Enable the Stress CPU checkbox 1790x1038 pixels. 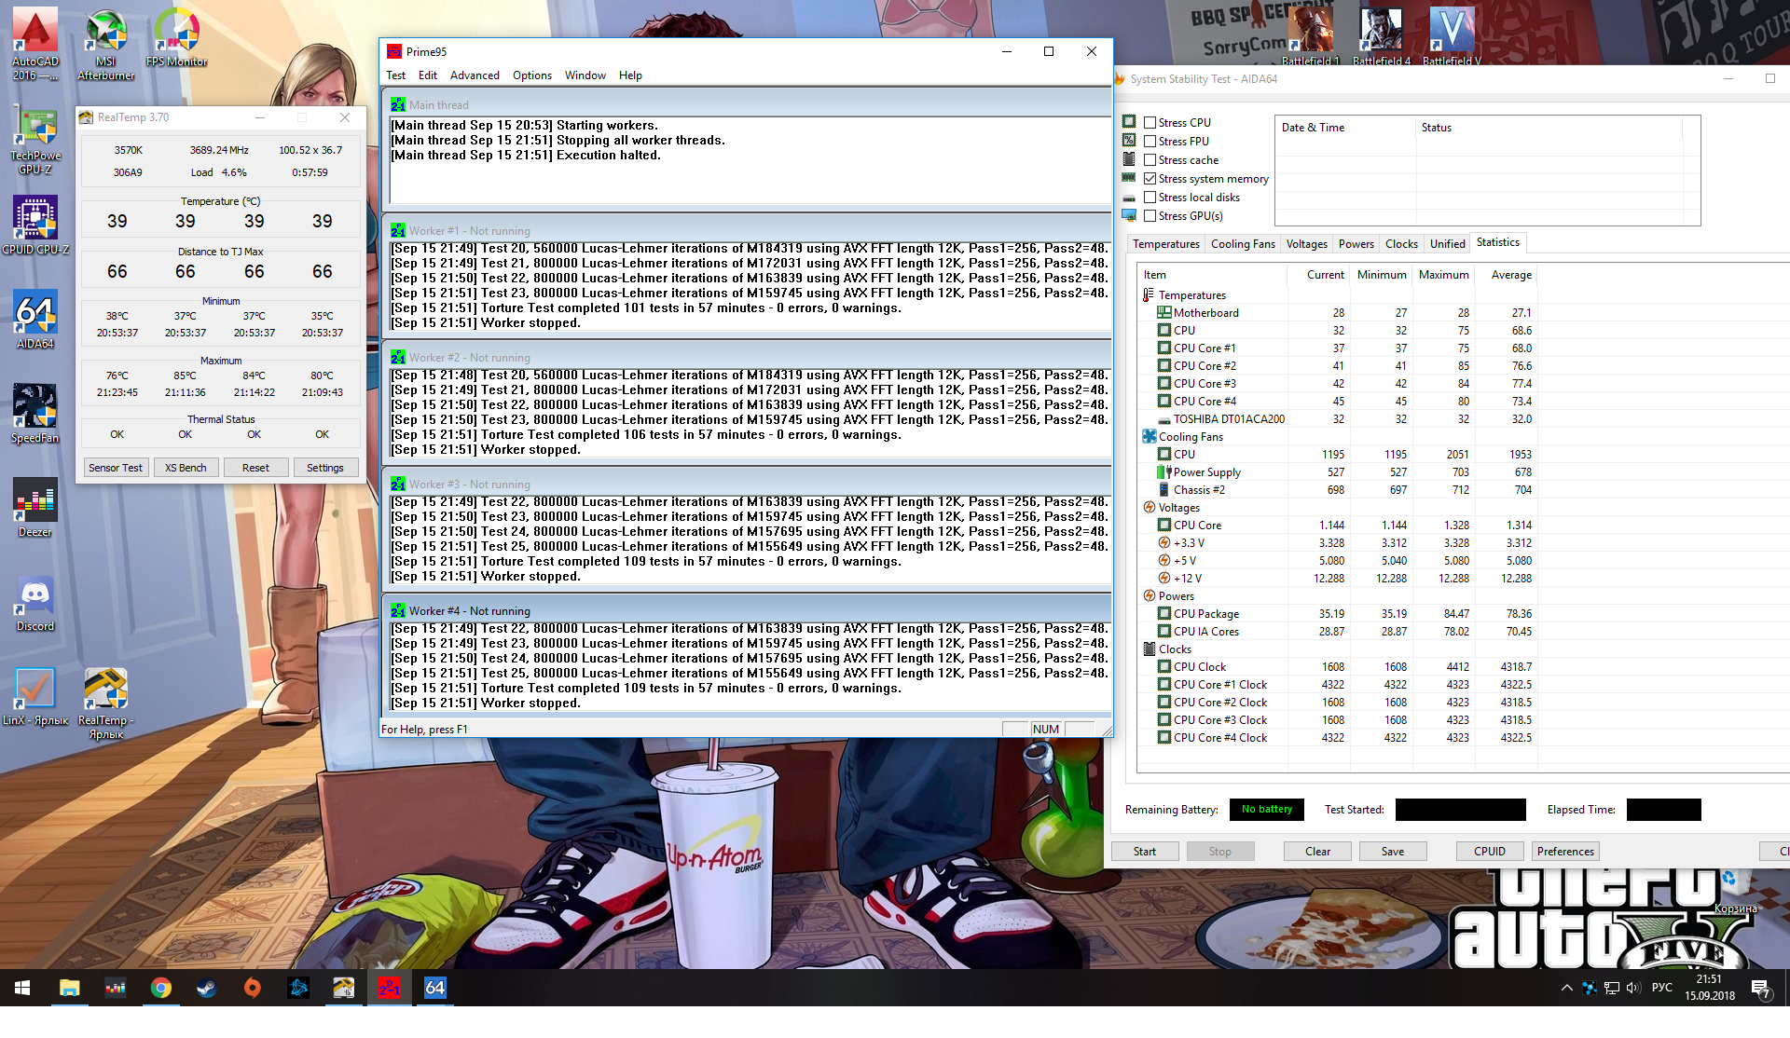click(1150, 123)
